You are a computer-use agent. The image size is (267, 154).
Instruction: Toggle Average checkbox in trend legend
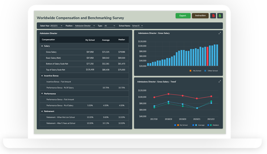pos(193,125)
